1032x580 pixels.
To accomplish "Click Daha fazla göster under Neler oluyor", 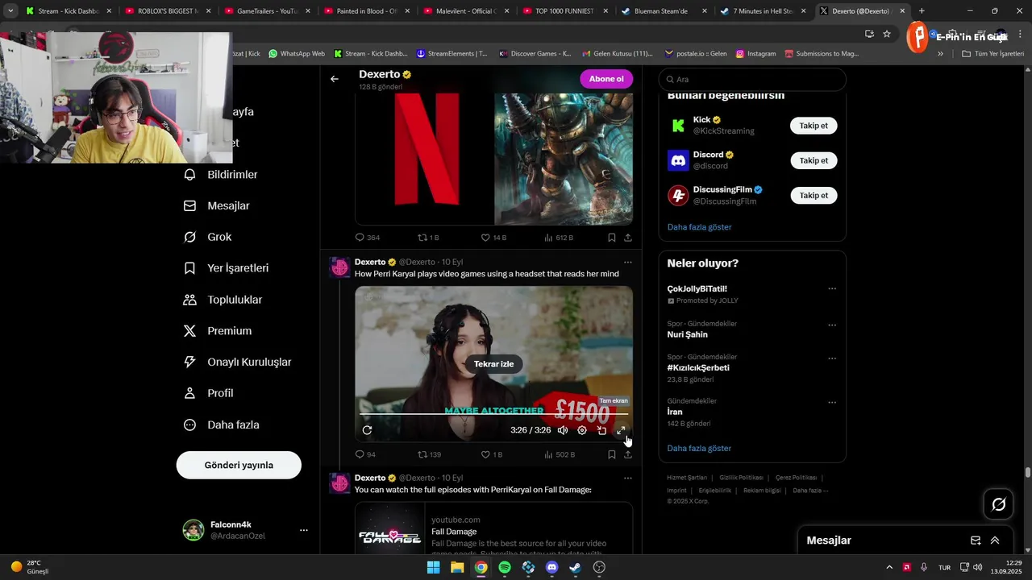I will point(699,448).
